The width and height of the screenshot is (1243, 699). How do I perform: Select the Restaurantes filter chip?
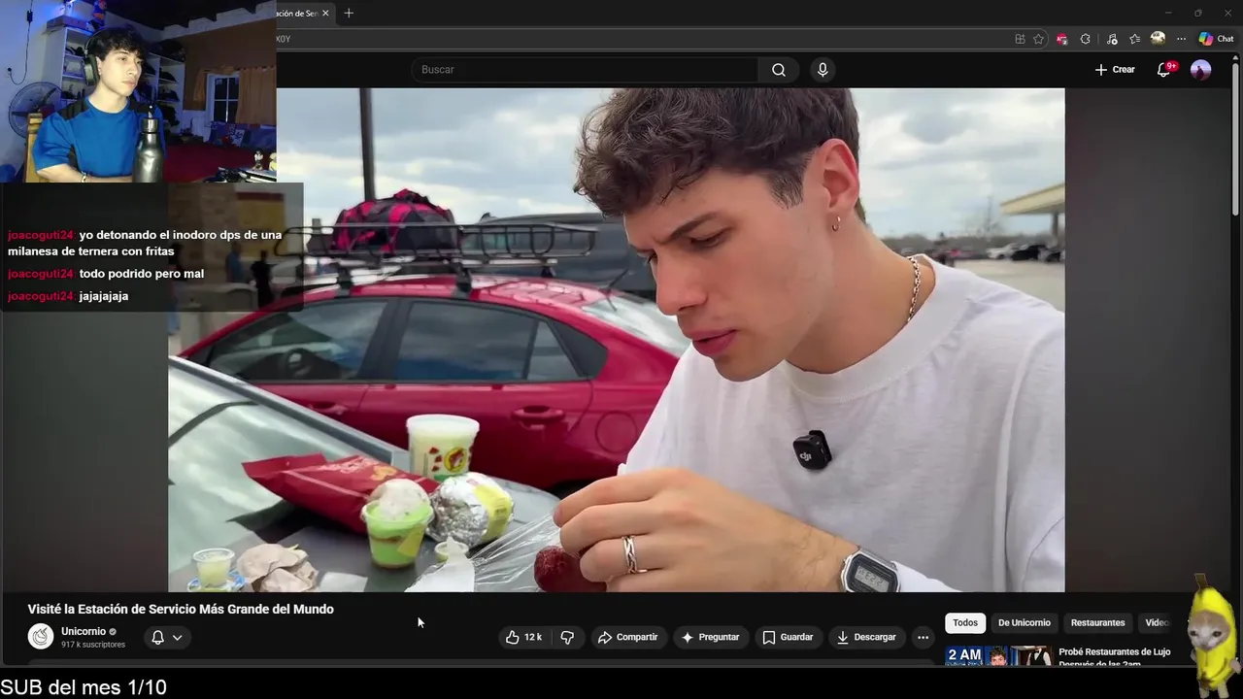pyautogui.click(x=1097, y=623)
